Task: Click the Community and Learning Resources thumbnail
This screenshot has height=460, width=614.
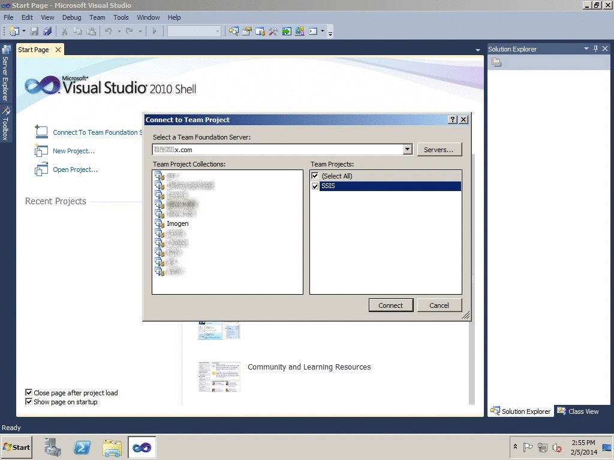Action: point(219,377)
